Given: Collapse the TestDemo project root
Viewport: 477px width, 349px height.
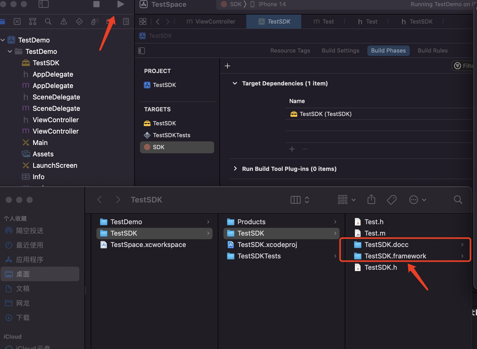Looking at the screenshot, I should [3, 40].
